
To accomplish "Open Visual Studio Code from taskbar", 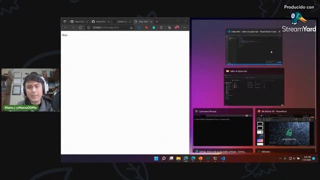I will [222, 158].
